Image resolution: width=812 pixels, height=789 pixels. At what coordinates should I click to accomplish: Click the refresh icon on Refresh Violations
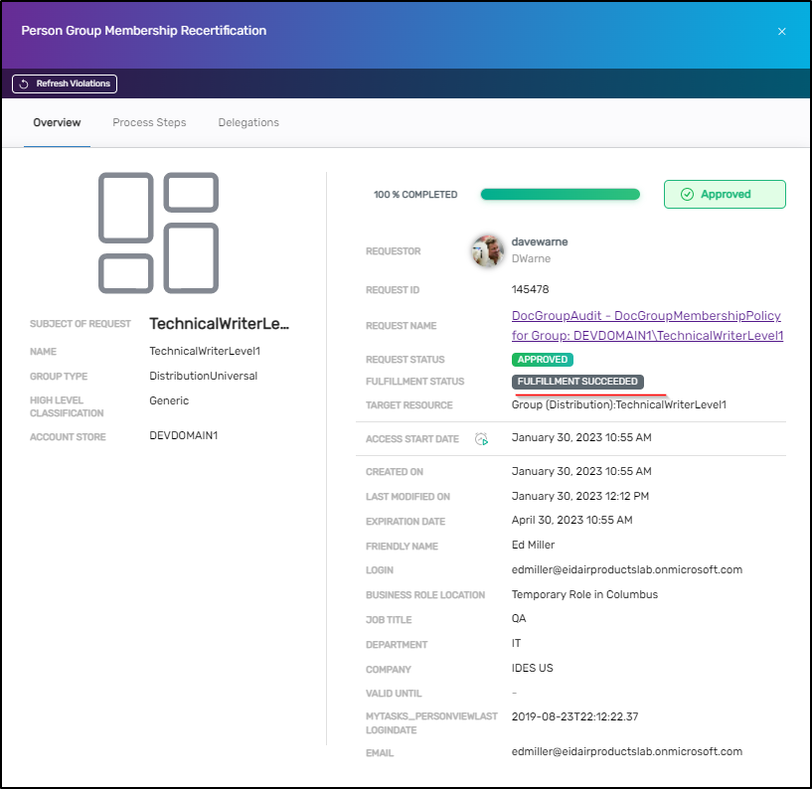tap(22, 83)
